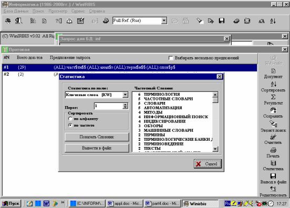Select the по алфавиту sort radio button
The image size is (290, 208).
(70, 119)
